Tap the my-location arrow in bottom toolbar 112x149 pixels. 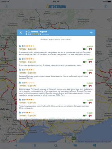click(16, 146)
